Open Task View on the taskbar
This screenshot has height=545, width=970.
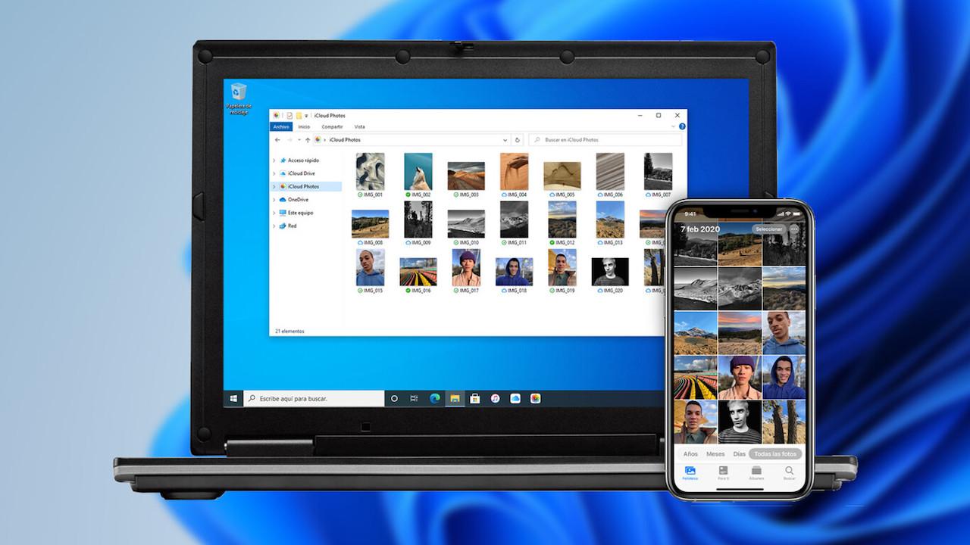pos(415,398)
